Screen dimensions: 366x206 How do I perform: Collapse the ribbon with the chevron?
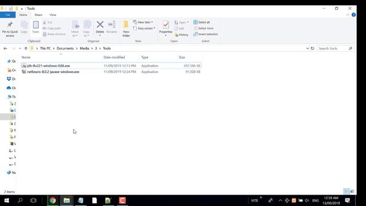pos(348,15)
